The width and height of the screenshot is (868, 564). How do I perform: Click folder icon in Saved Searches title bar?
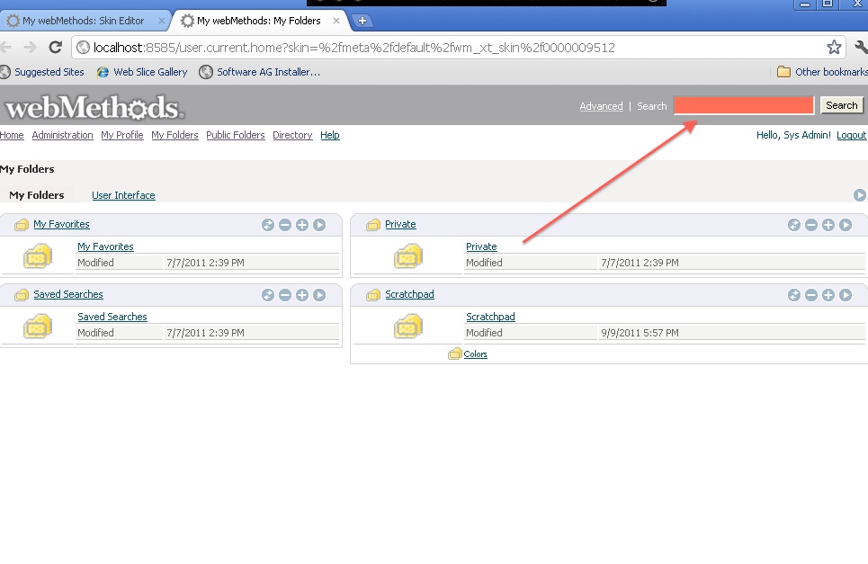pos(22,295)
